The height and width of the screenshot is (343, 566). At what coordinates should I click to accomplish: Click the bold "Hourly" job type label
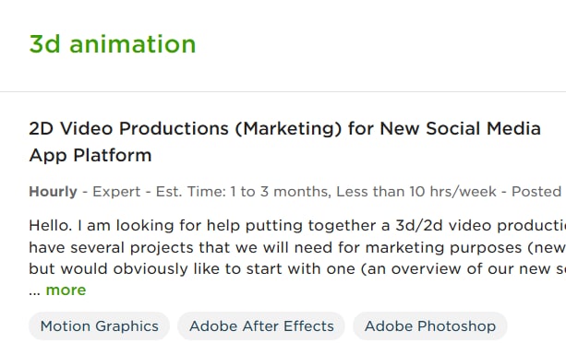point(53,192)
